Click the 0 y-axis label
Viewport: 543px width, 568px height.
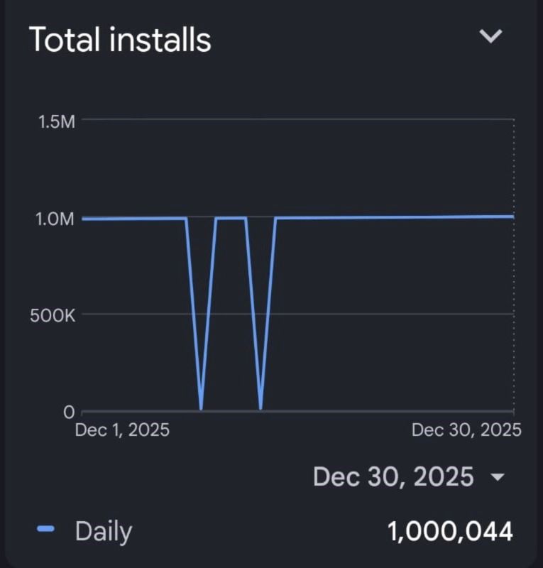pos(69,412)
